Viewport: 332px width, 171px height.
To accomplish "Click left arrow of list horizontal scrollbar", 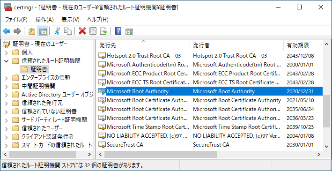I will point(101,155).
